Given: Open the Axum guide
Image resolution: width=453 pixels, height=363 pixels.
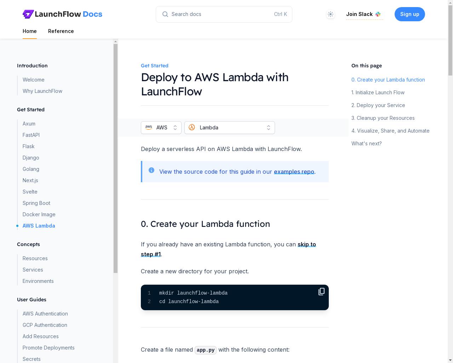Looking at the screenshot, I should pyautogui.click(x=29, y=124).
